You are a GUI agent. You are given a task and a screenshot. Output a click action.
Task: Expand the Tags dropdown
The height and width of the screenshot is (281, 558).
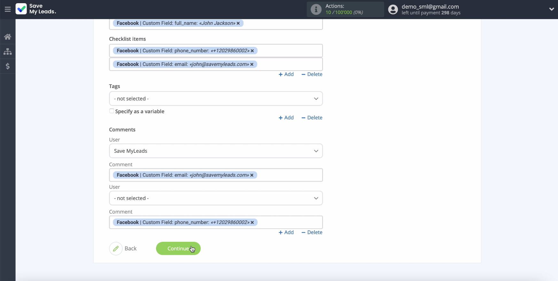pos(216,99)
